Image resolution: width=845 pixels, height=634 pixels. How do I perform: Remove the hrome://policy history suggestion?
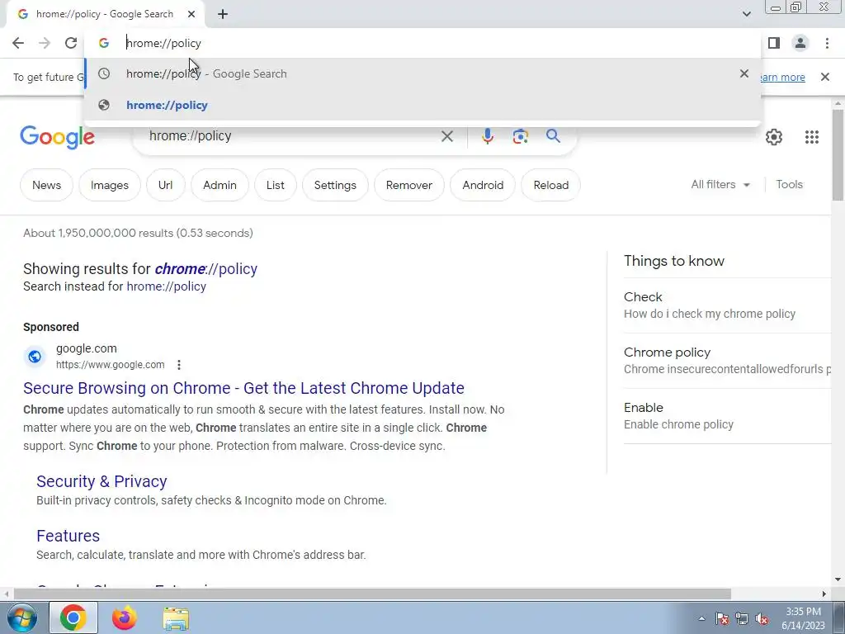pos(744,73)
